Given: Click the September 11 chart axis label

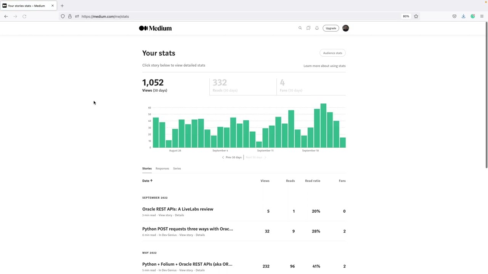Looking at the screenshot, I should click(265, 151).
